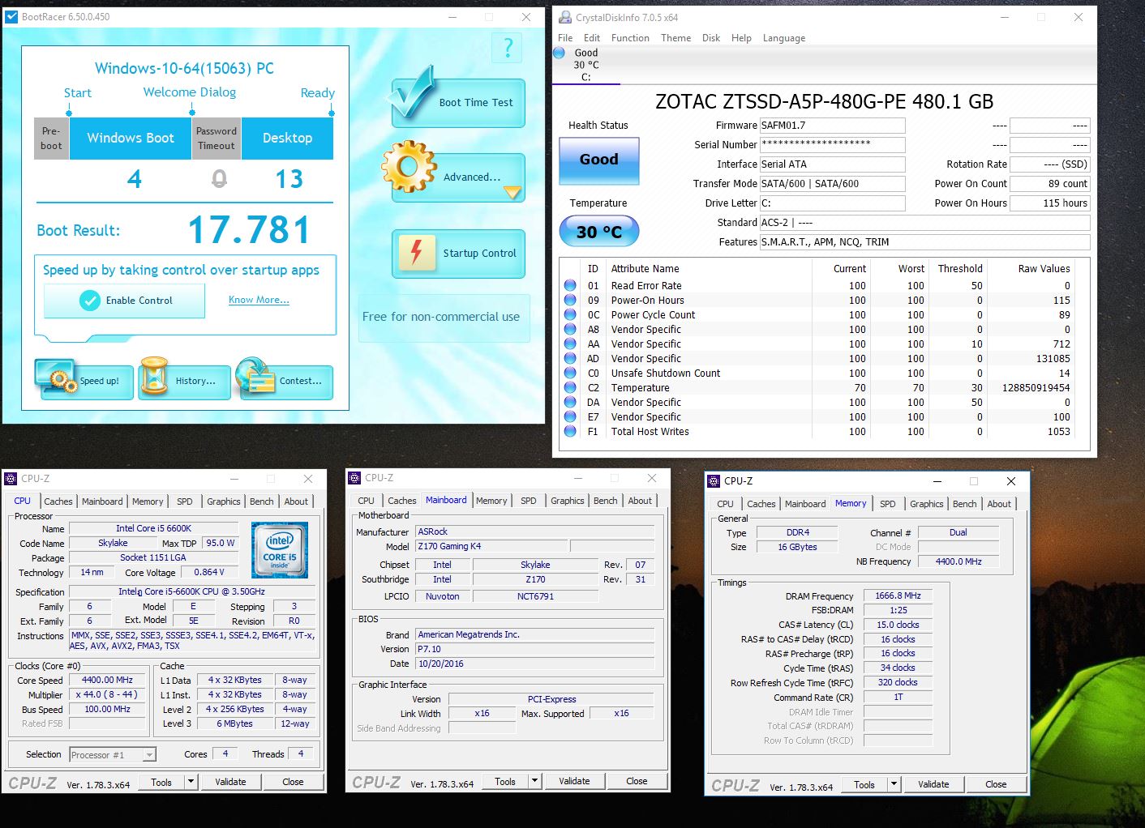
Task: Click the Desktop segment in BootRacer's timeline
Action: (287, 138)
